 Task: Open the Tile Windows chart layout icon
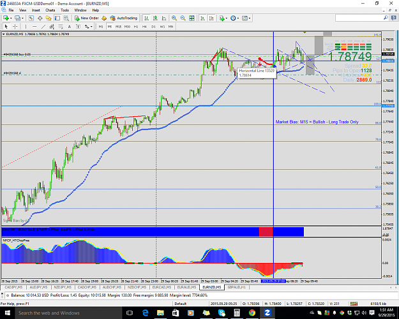point(192,18)
